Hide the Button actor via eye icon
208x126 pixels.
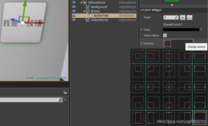pyautogui.click(x=74, y=11)
